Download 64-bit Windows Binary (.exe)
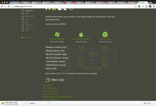Image resolution: width=156 pixels, height=106 pixels. 105,51
